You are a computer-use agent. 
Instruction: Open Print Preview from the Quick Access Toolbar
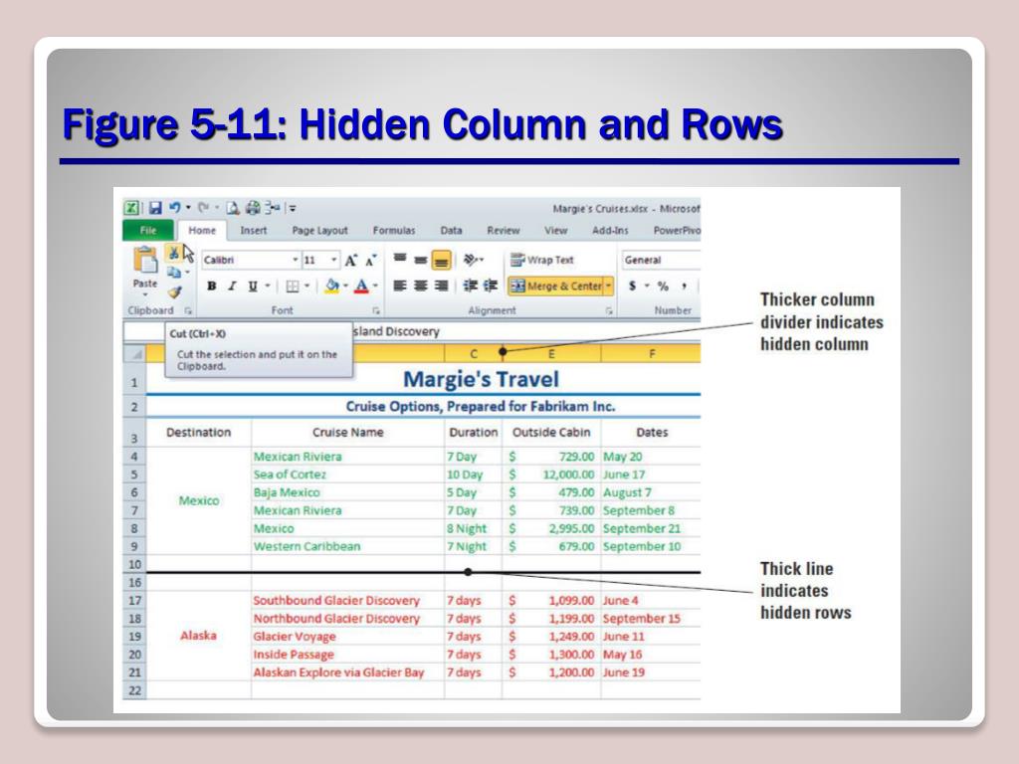point(233,208)
